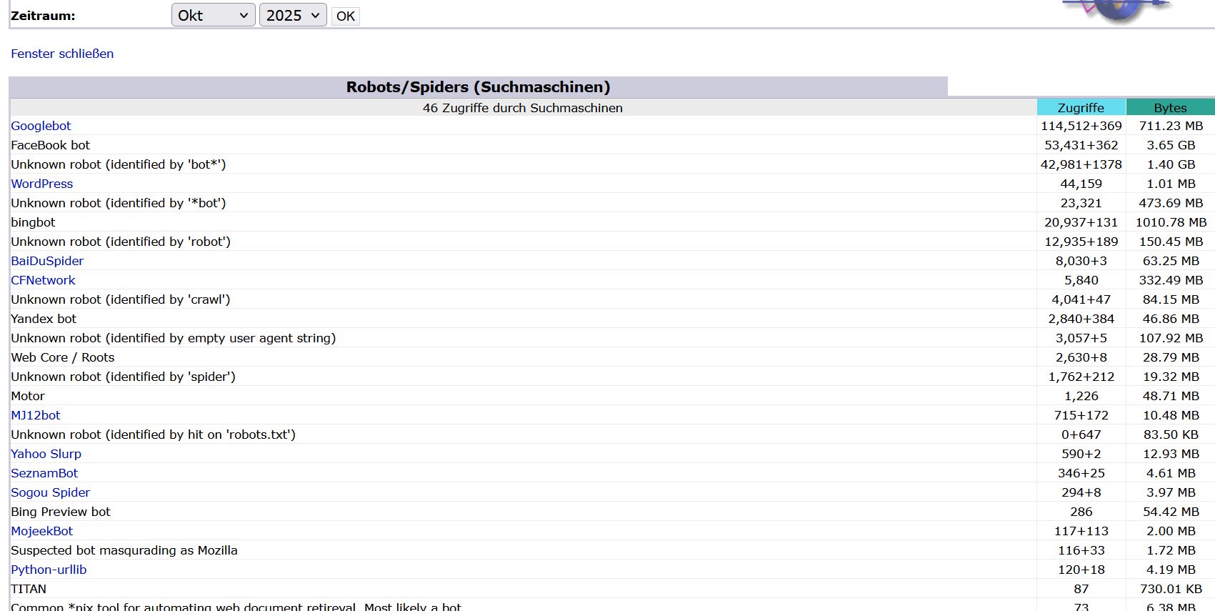Click Yandex bot hits value 2,840+384
This screenshot has height=611, width=1215.
pos(1081,319)
